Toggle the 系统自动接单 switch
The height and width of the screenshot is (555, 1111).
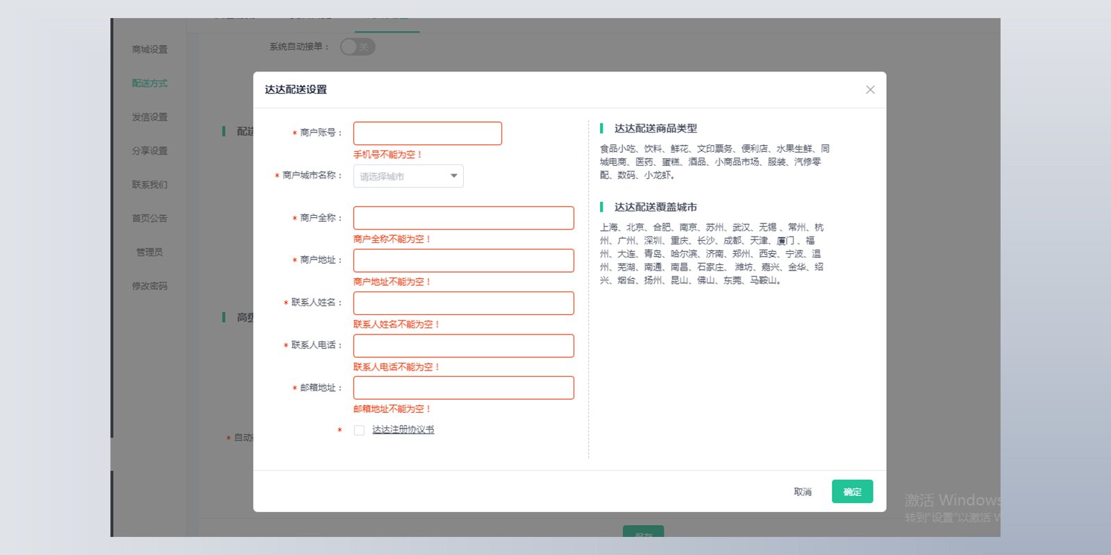[358, 46]
